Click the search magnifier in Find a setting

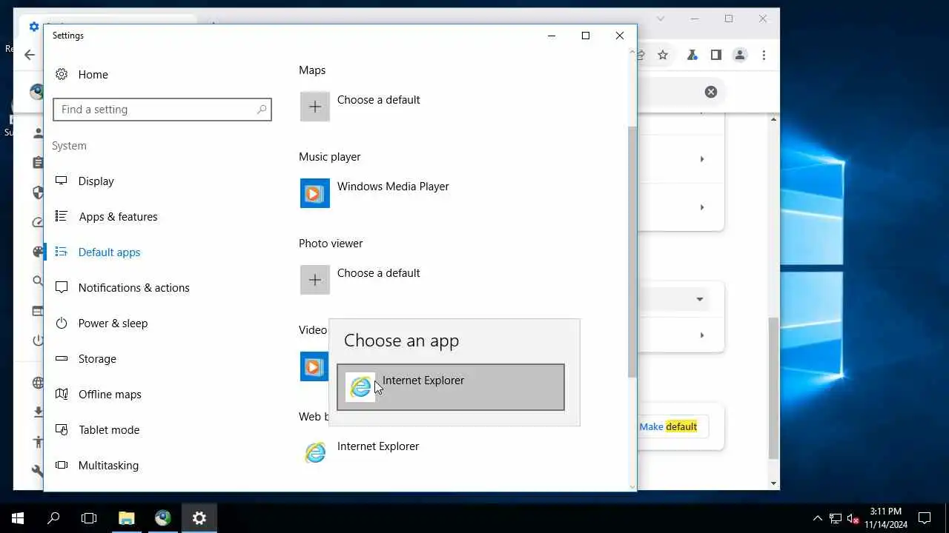point(262,110)
